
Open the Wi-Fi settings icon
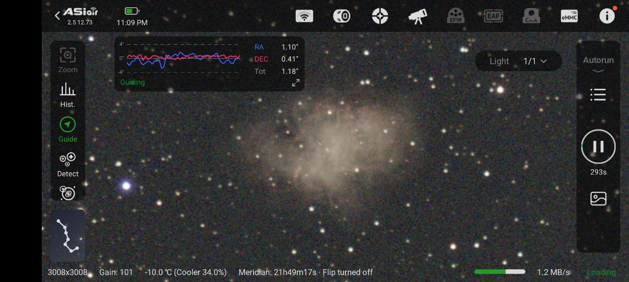click(x=304, y=16)
